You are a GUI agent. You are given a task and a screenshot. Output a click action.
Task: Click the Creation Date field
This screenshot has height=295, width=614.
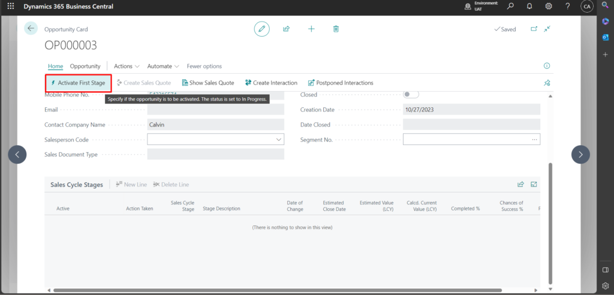tap(471, 110)
